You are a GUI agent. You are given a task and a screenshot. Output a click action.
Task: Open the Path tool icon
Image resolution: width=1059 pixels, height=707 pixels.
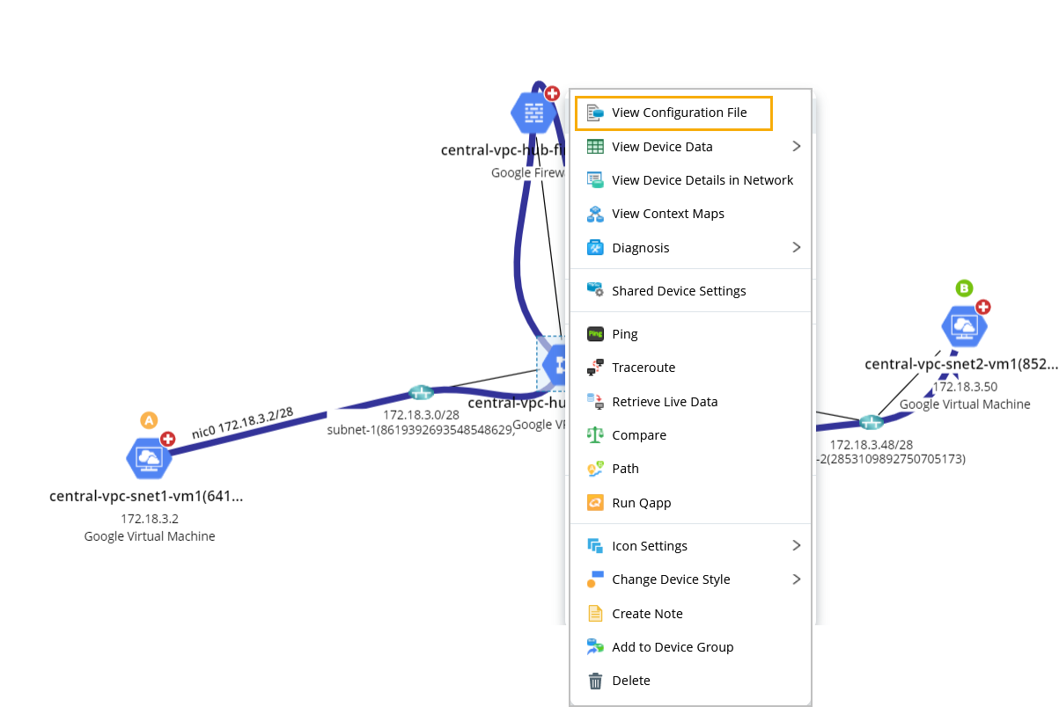(x=597, y=469)
